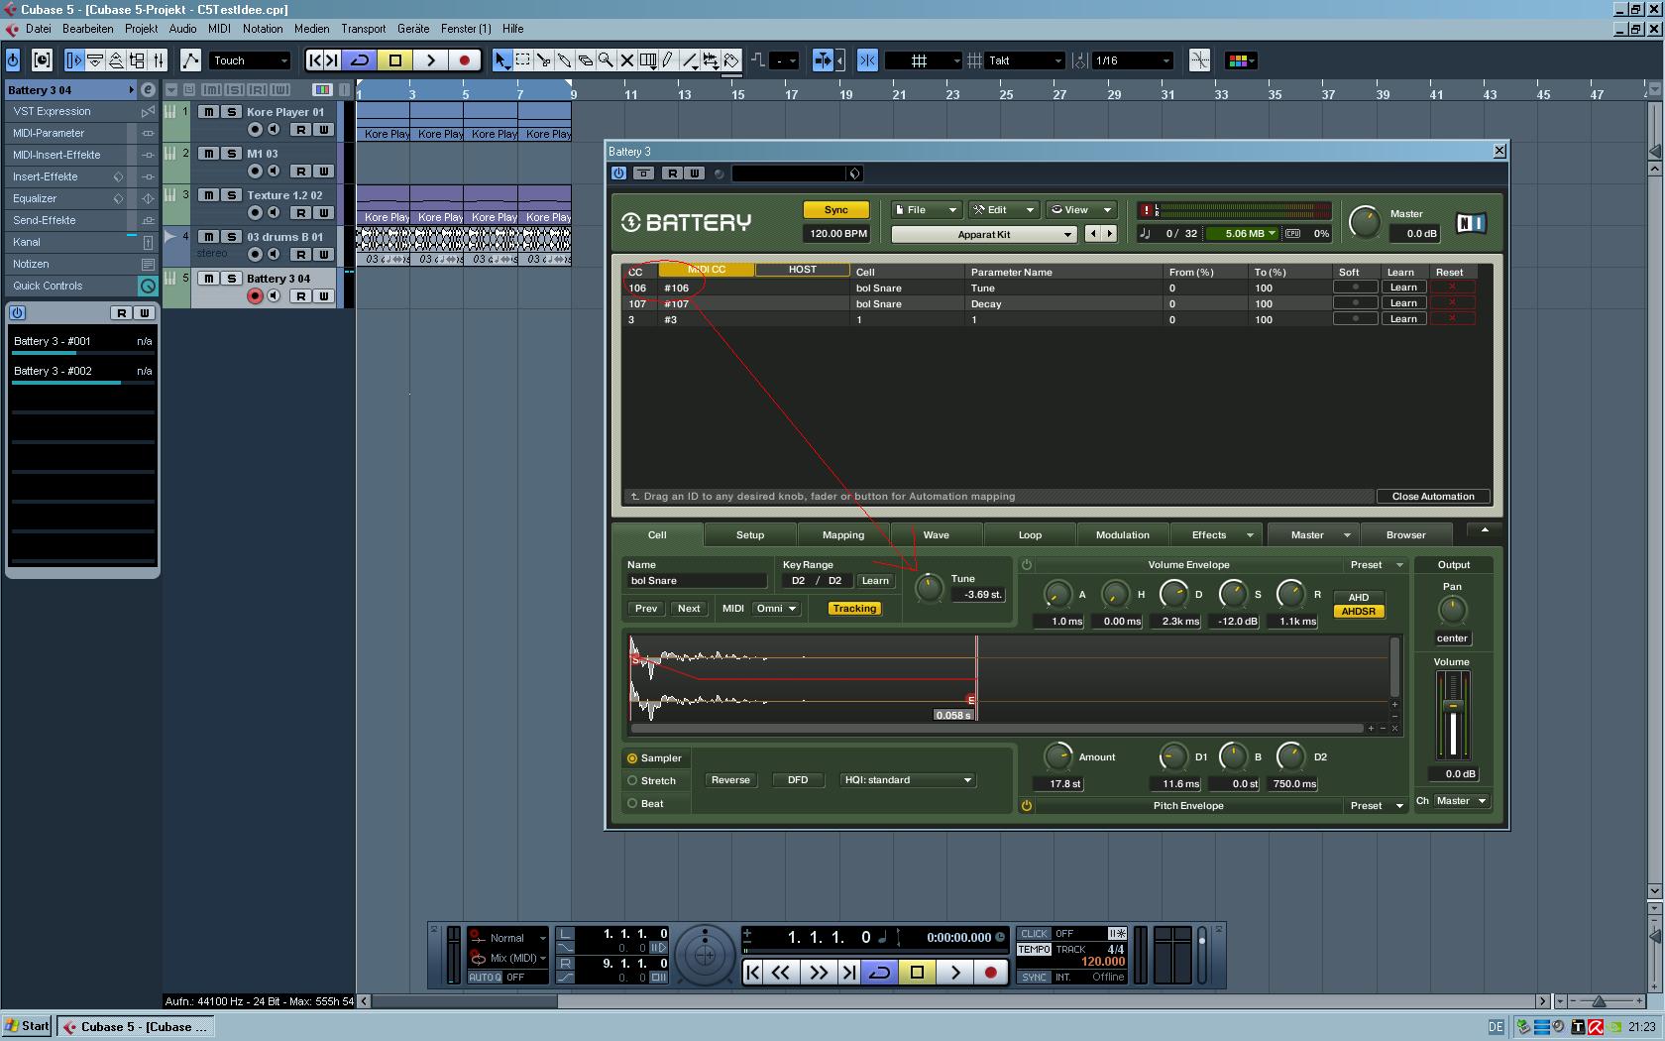This screenshot has height=1041, width=1665.
Task: Switch to the Mapping tab in Battery
Action: click(x=843, y=535)
